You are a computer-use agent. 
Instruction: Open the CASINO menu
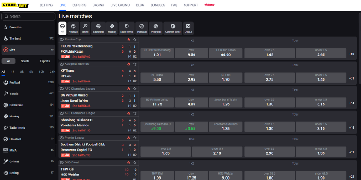(98, 5)
